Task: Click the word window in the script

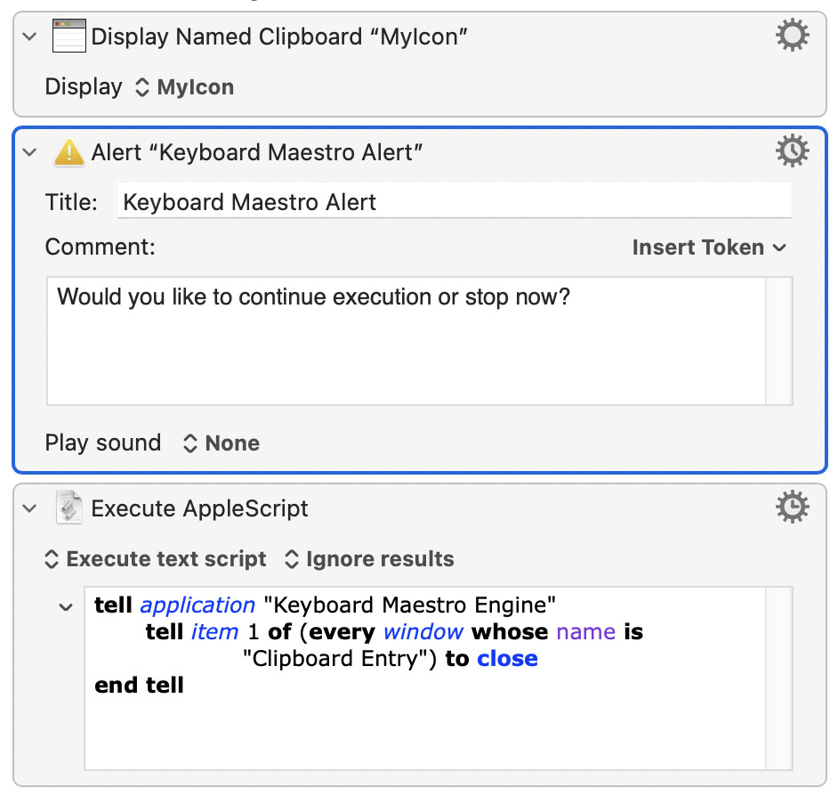Action: tap(423, 632)
